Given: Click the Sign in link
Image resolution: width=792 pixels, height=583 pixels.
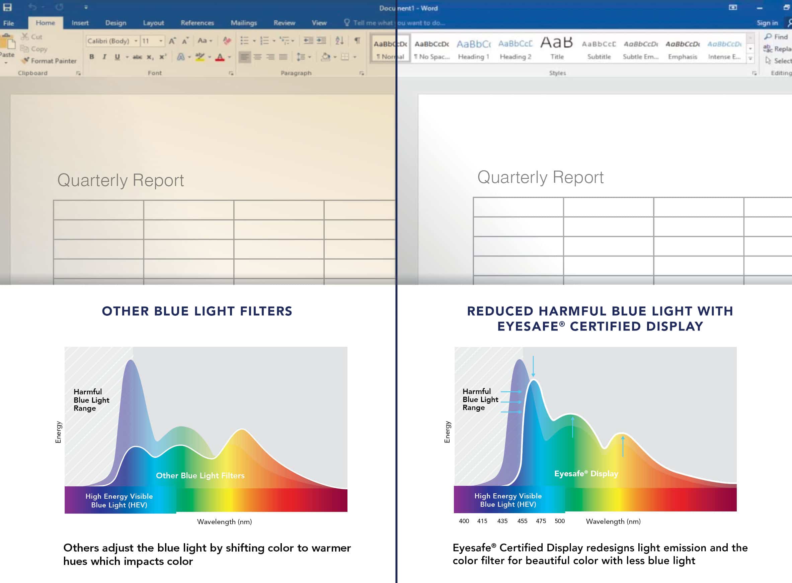Looking at the screenshot, I should tap(767, 23).
